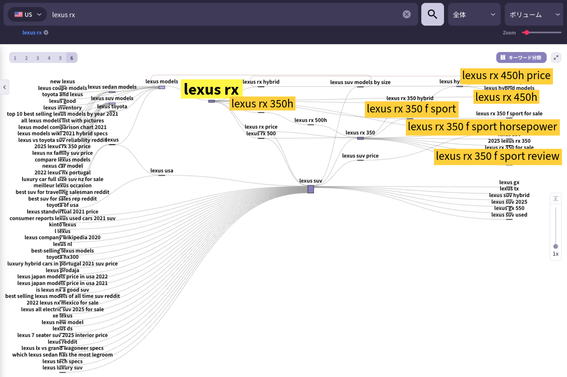Click the vertical 1x zoom slider handle
Image resolution: width=567 pixels, height=377 pixels.
click(555, 246)
